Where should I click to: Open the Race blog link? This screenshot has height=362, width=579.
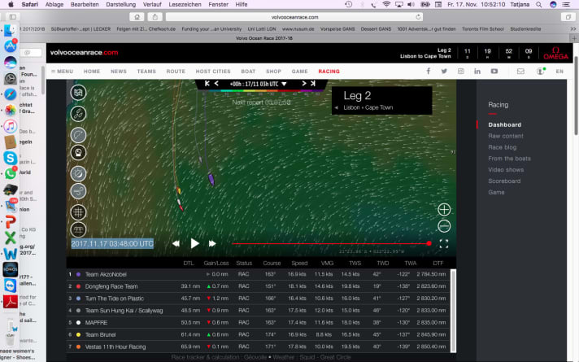(503, 147)
